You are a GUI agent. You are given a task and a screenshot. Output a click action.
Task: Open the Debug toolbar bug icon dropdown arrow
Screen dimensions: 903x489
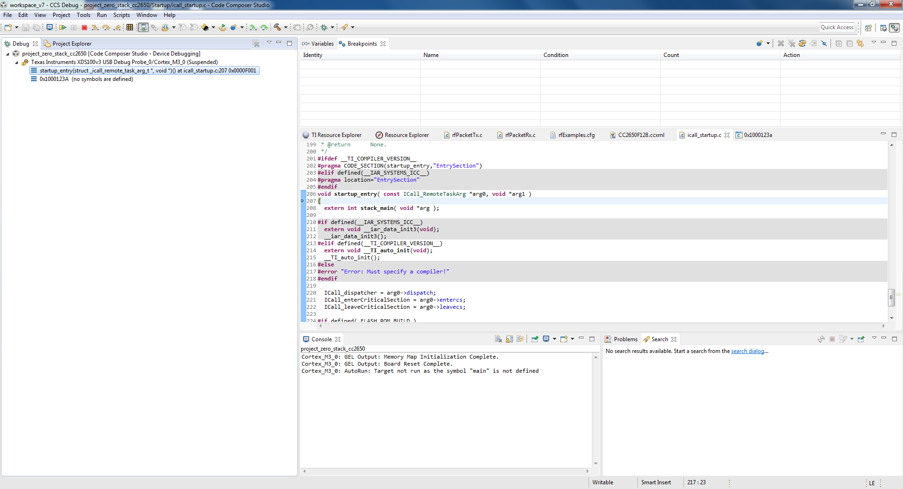332,28
